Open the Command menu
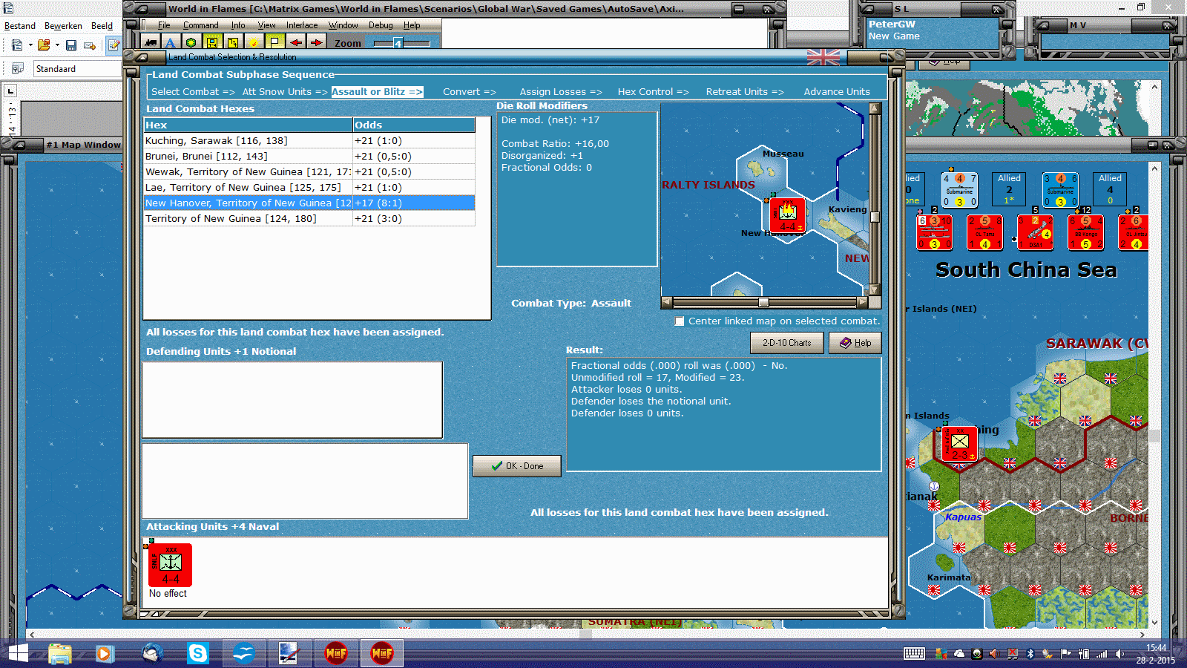 (201, 25)
